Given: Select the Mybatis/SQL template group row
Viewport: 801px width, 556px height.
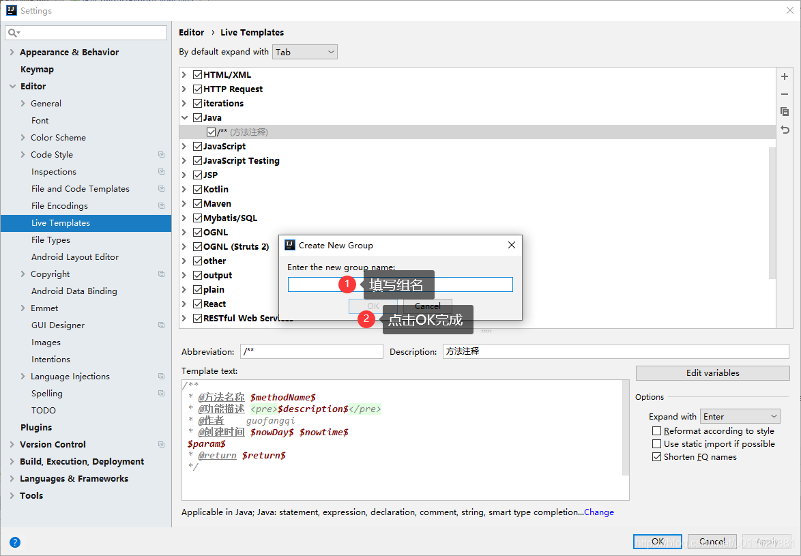Looking at the screenshot, I should click(478, 218).
